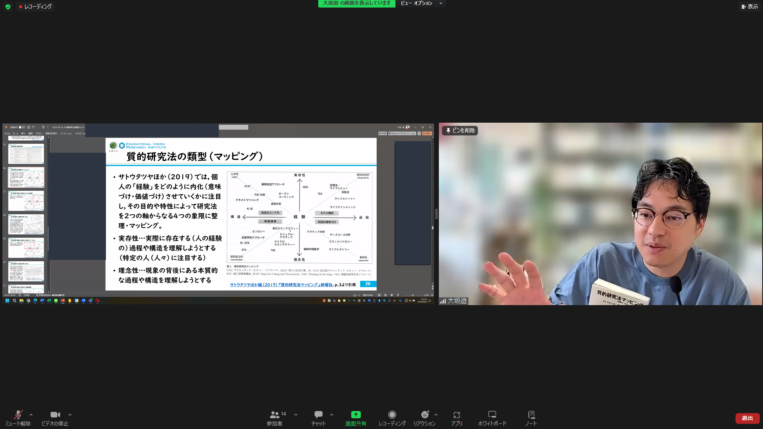The height and width of the screenshot is (429, 763).
Task: Open the Comments icon in PowerPoint's ribbon
Action: coord(419,133)
